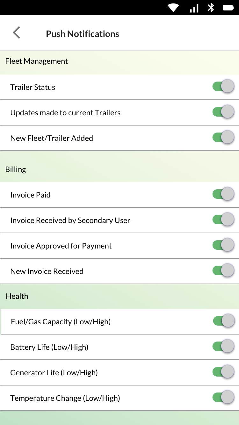Disable Trailer Status notifications toggle
This screenshot has width=239, height=425.
coord(223,86)
